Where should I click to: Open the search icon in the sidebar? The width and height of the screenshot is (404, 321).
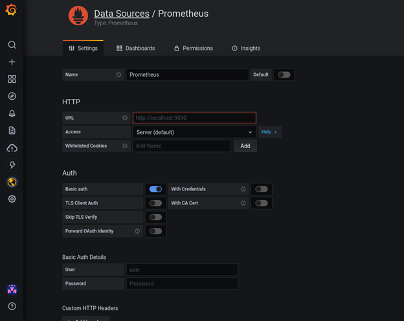(x=12, y=45)
